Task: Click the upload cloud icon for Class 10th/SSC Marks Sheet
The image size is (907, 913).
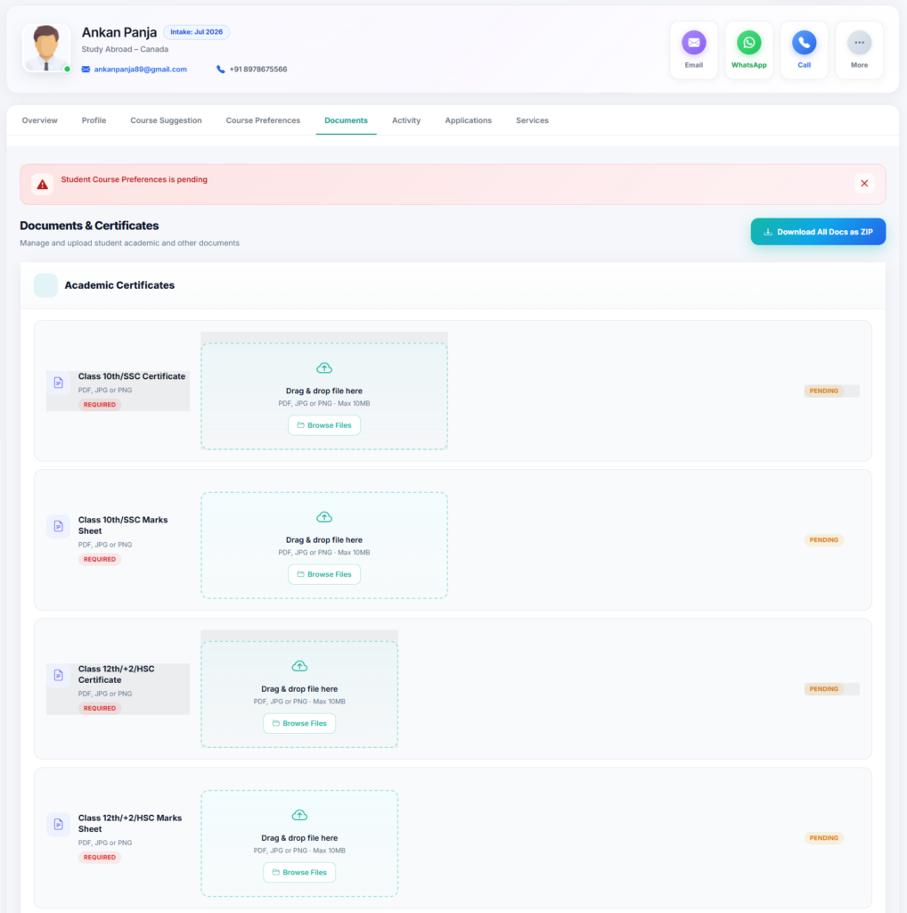Action: (x=324, y=517)
